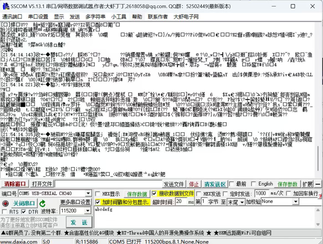
Task: Open the 显示 menu
Action: point(59,17)
